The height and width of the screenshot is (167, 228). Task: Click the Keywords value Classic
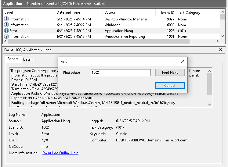coord(121,134)
